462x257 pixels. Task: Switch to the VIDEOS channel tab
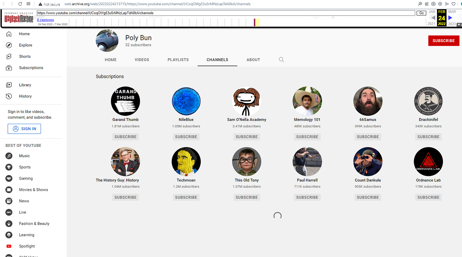click(142, 60)
